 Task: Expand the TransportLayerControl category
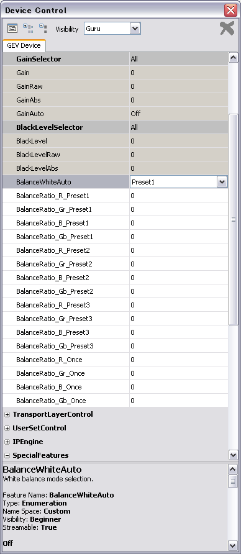7,414
